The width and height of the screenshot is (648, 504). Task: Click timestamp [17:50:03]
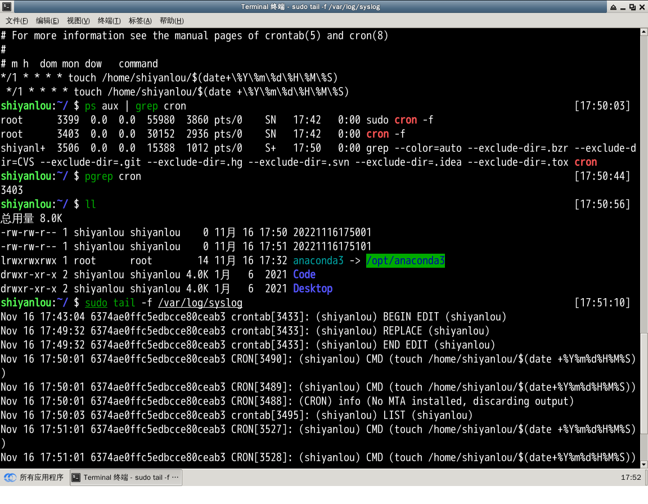point(602,106)
